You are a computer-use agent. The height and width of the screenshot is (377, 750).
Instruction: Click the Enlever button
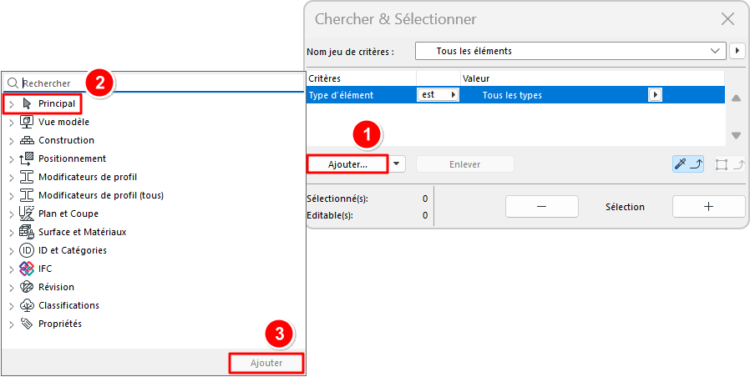465,164
